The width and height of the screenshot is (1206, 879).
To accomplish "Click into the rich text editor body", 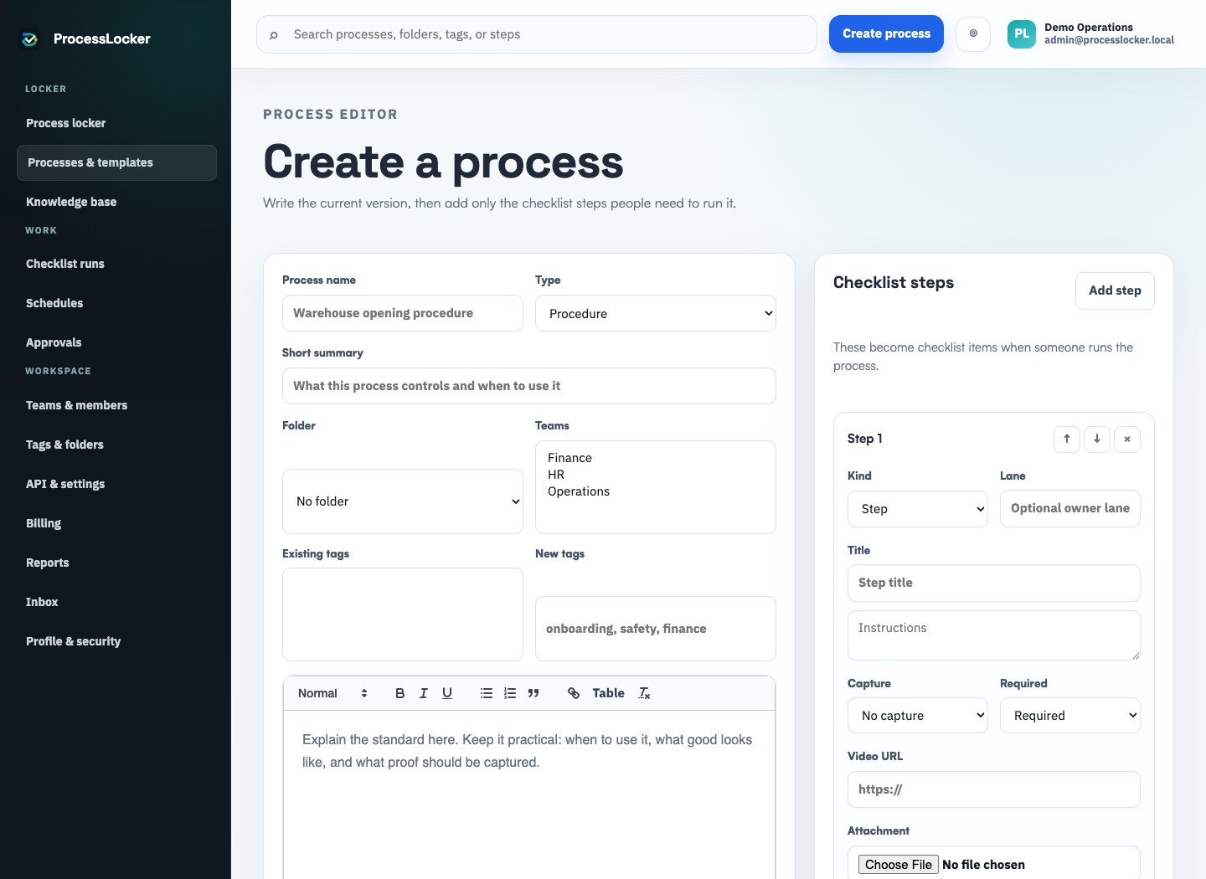I will (529, 795).
